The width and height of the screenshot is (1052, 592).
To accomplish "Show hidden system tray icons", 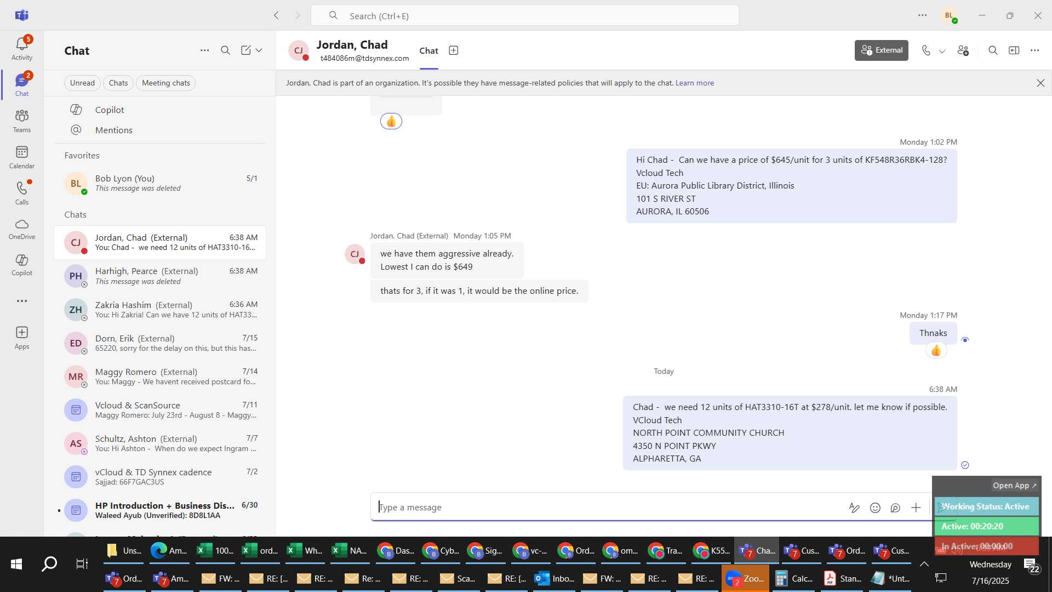I will coord(924,564).
